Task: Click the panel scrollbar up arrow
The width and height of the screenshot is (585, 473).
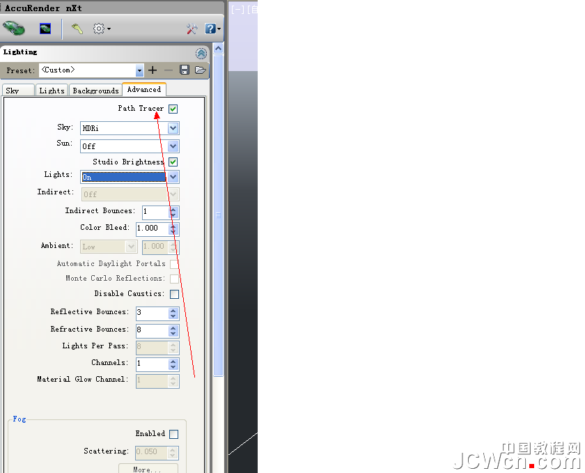Action: [218, 49]
